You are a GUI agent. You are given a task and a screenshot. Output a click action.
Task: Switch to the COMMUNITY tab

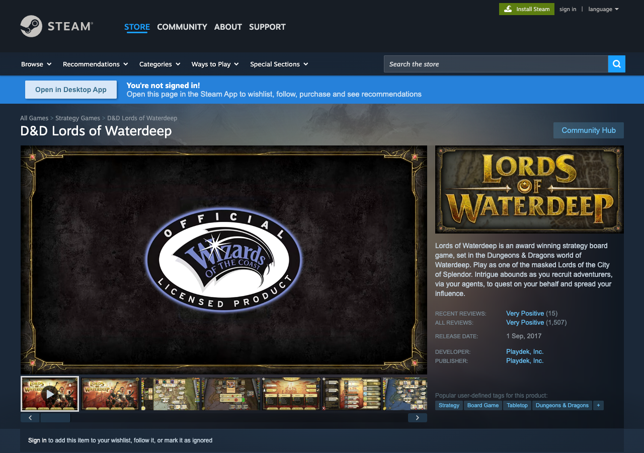(x=182, y=27)
